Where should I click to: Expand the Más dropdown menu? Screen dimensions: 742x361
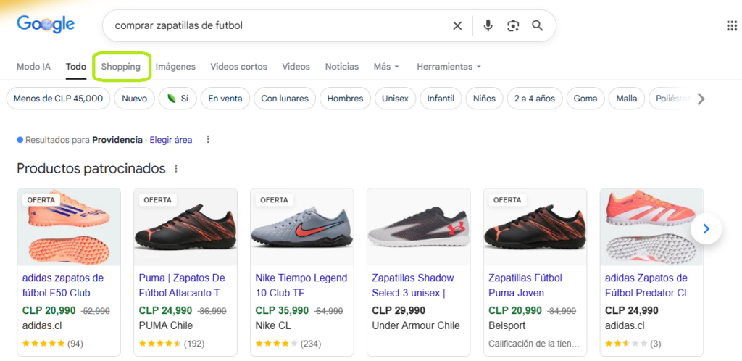(386, 67)
